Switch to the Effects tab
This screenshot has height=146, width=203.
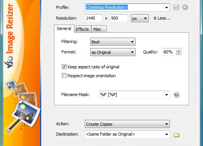tap(82, 29)
